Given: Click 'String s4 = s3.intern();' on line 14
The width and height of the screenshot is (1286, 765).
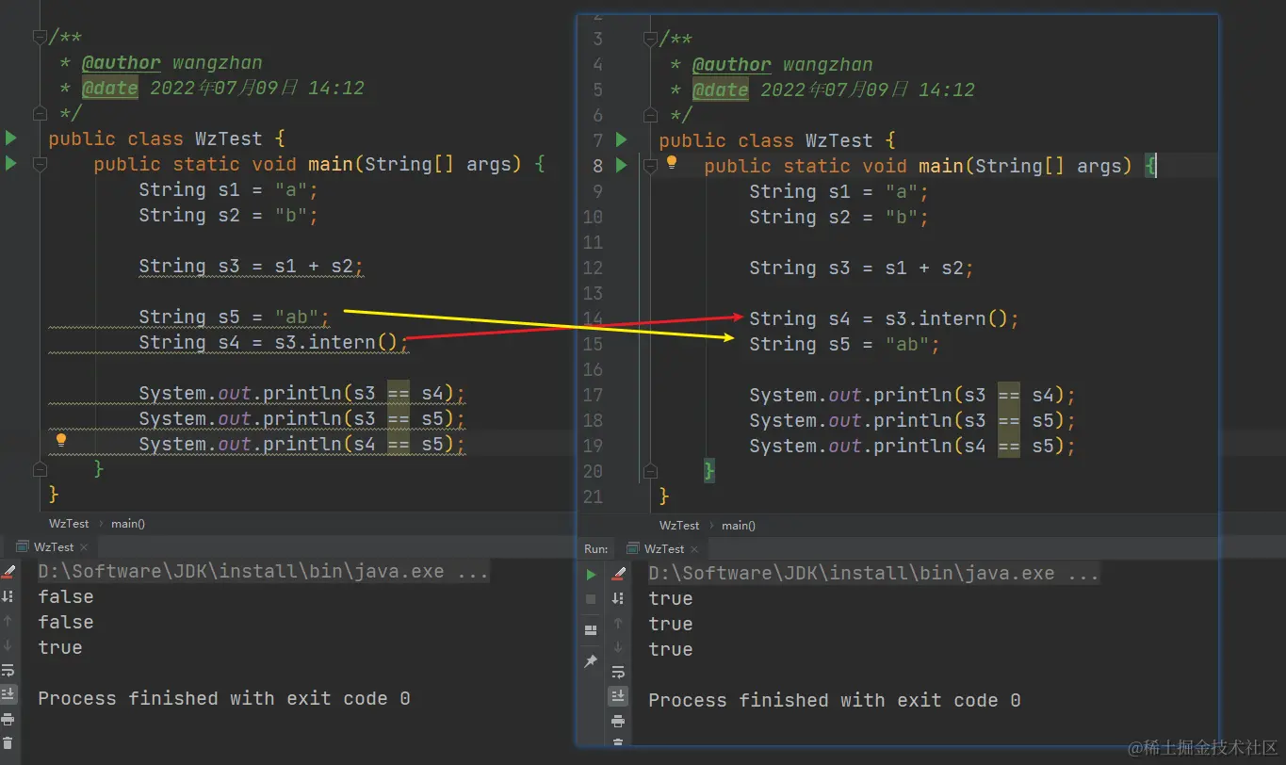Looking at the screenshot, I should tap(884, 318).
